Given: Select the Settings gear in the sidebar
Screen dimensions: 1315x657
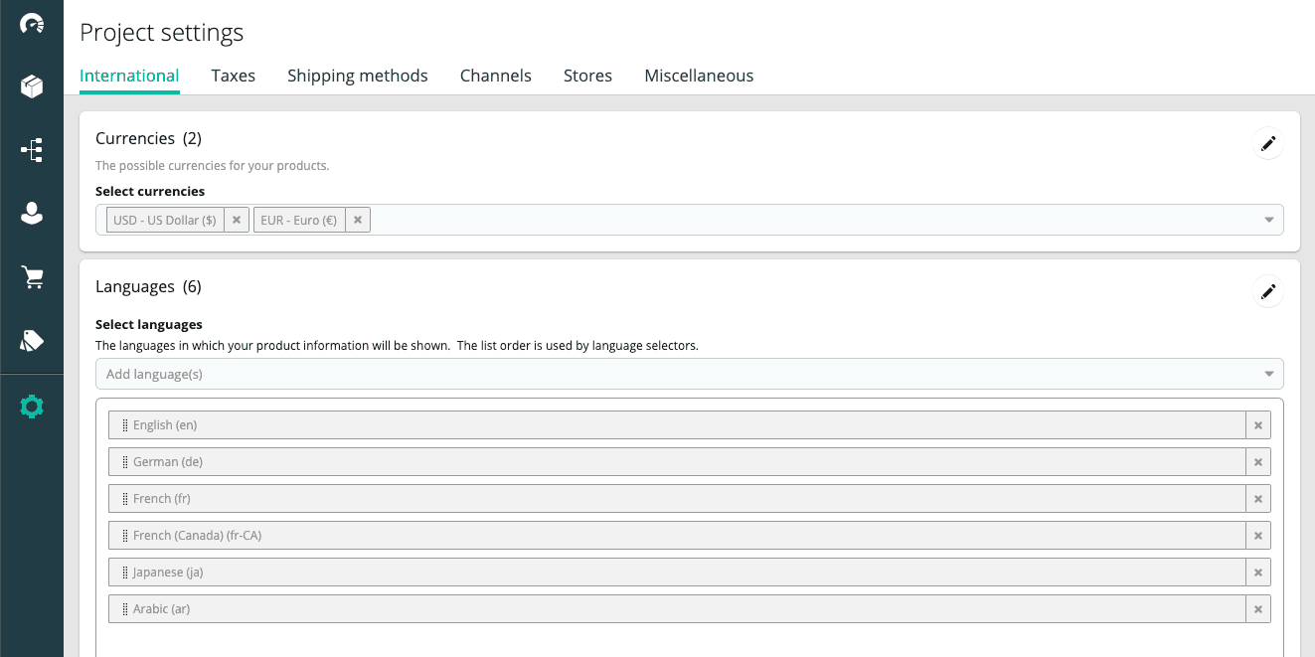Looking at the screenshot, I should (x=32, y=406).
